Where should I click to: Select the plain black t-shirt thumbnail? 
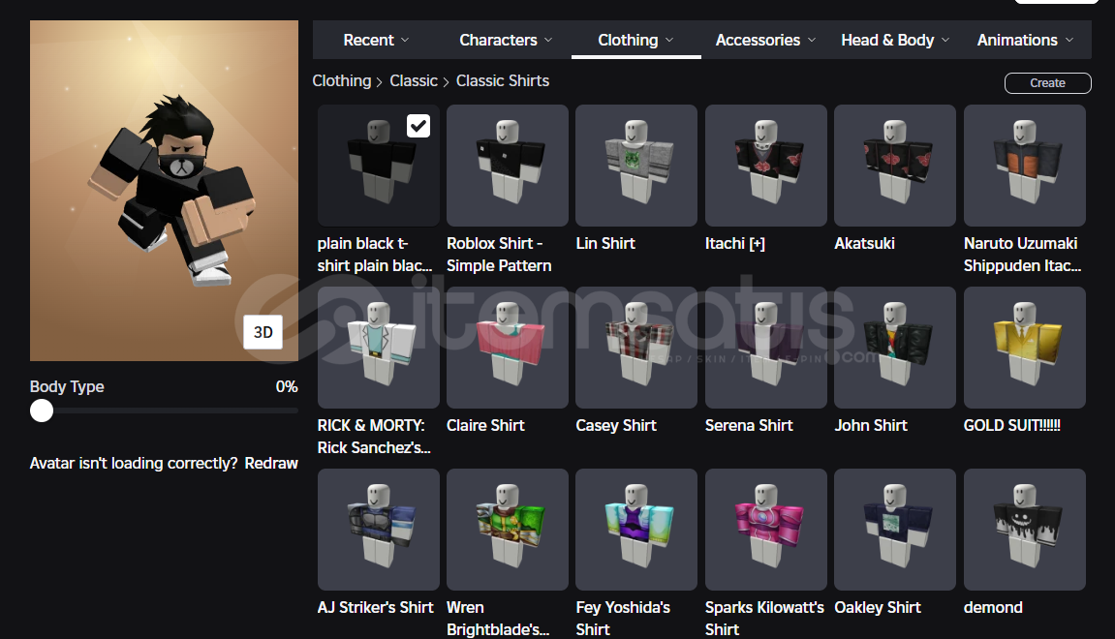click(379, 166)
